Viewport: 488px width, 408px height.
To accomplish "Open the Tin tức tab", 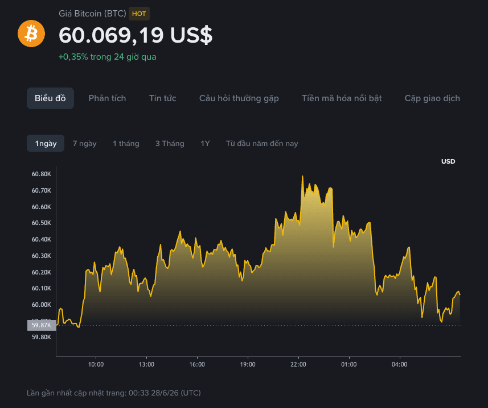I will [x=162, y=98].
